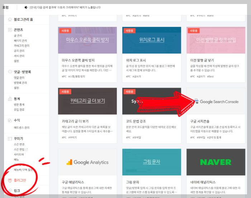Open the Google Analytics plugin thumbnail

(x=87, y=162)
